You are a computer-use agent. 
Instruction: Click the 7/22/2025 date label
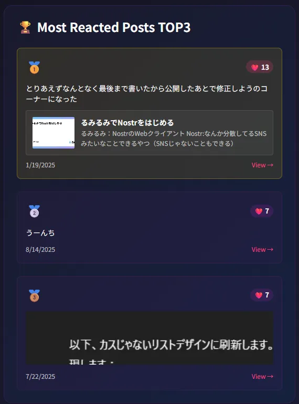point(40,376)
